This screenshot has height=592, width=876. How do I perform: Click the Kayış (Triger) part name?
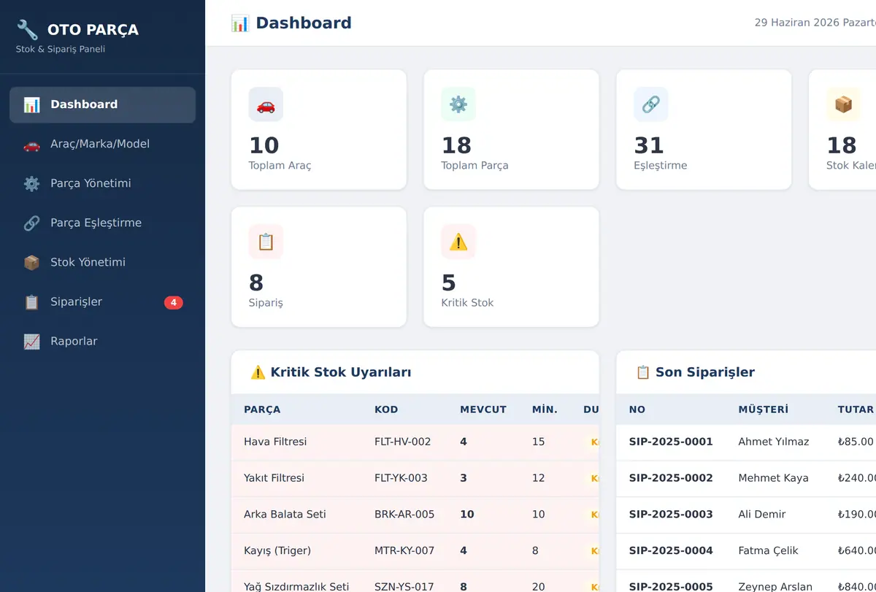point(277,550)
